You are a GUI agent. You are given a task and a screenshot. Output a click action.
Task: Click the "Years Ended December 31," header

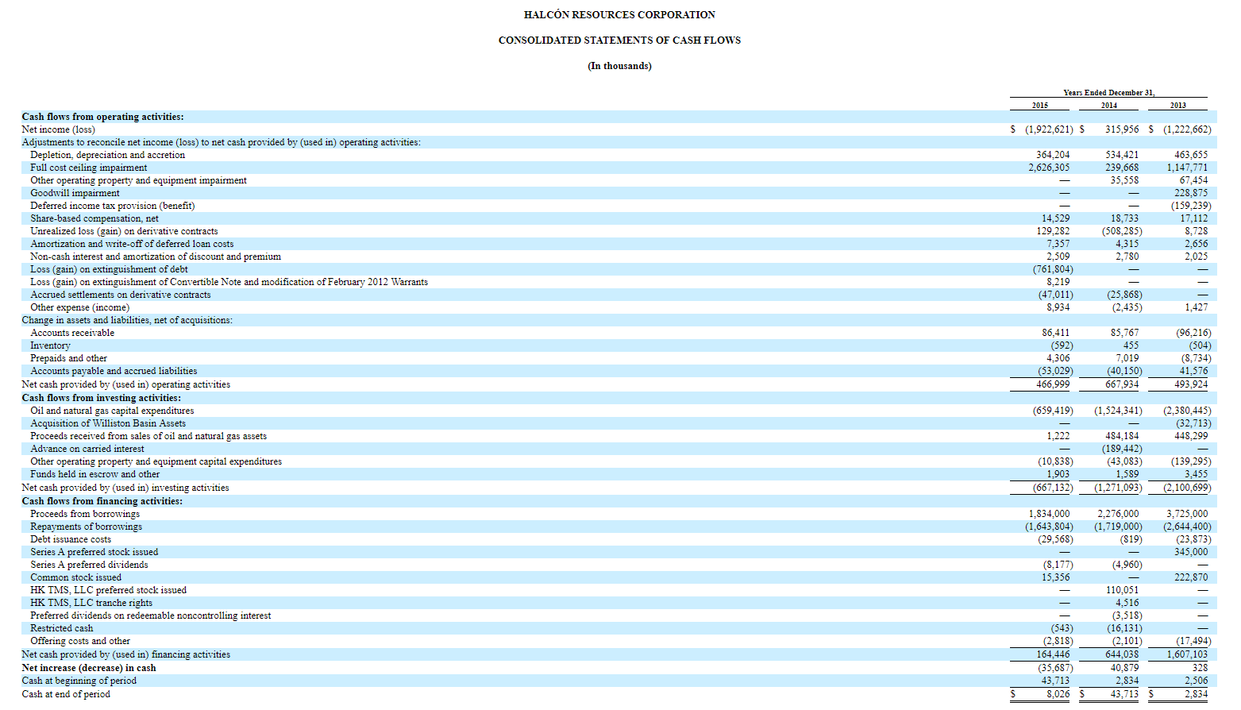(1109, 93)
